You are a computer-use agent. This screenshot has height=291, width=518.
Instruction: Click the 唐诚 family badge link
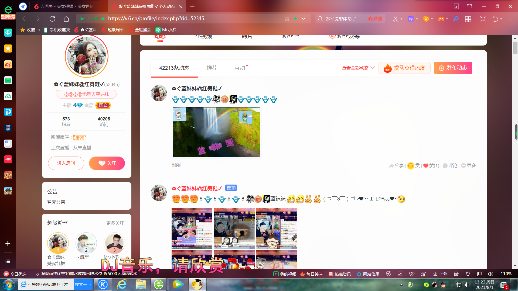(x=80, y=138)
